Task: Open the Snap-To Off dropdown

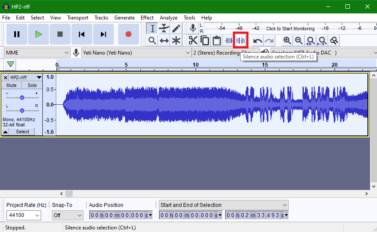Action: pos(68,215)
